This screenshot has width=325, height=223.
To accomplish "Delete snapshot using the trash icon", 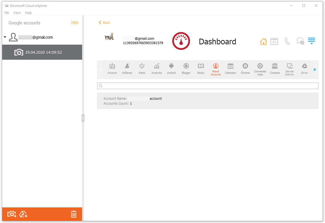I will (x=73, y=214).
